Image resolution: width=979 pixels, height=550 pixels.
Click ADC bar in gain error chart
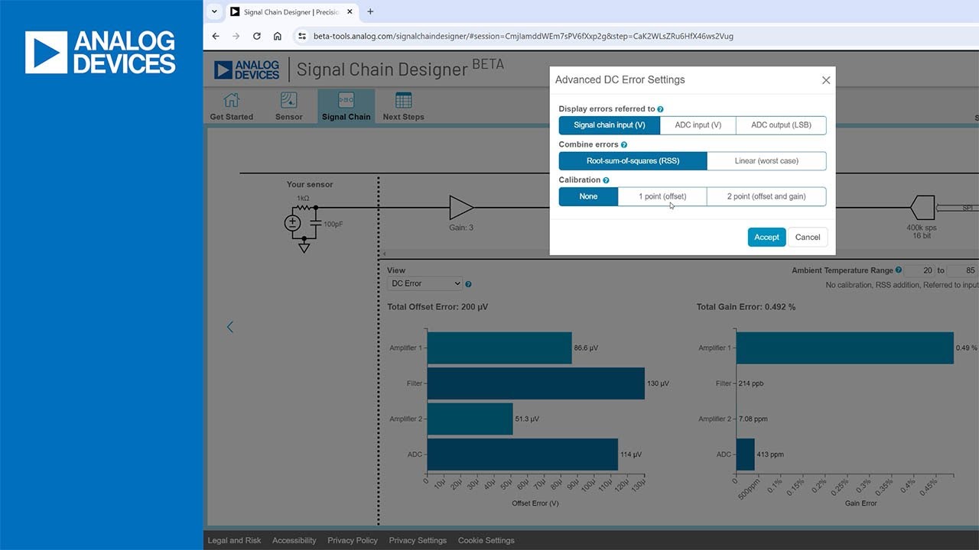[746, 455]
